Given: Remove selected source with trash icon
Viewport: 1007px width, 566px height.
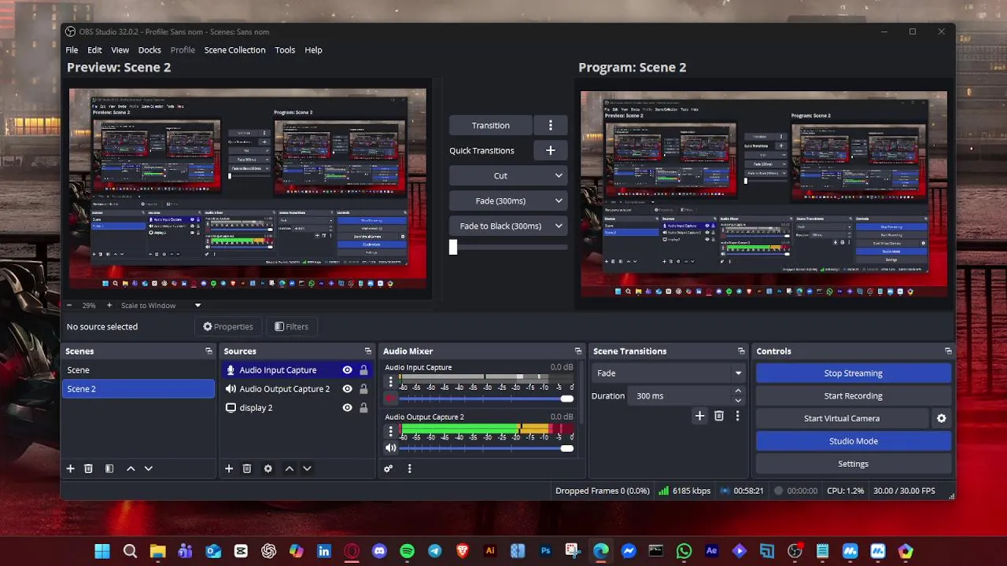Looking at the screenshot, I should (x=247, y=469).
